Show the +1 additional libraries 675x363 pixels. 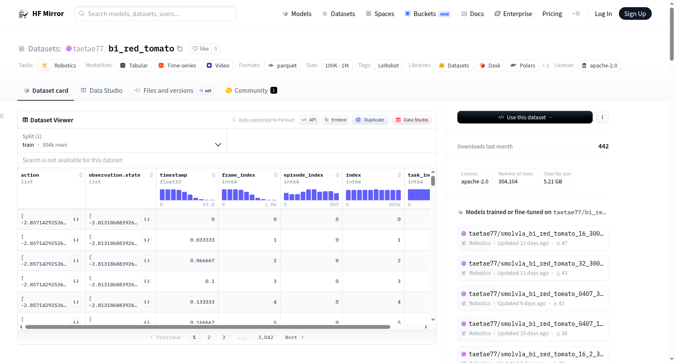(545, 65)
